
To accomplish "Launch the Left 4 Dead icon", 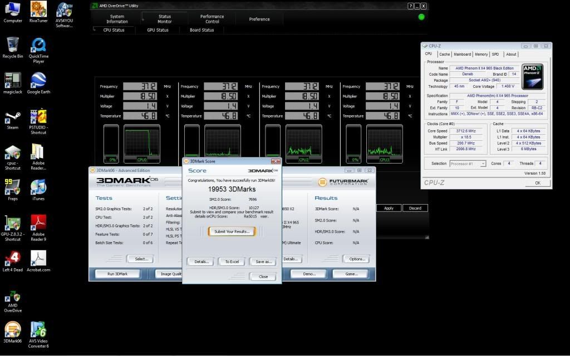I will (x=13, y=261).
